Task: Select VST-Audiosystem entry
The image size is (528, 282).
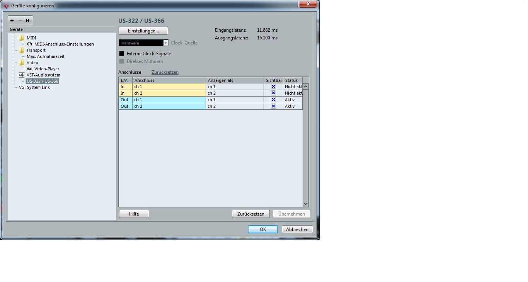Action: (43, 75)
